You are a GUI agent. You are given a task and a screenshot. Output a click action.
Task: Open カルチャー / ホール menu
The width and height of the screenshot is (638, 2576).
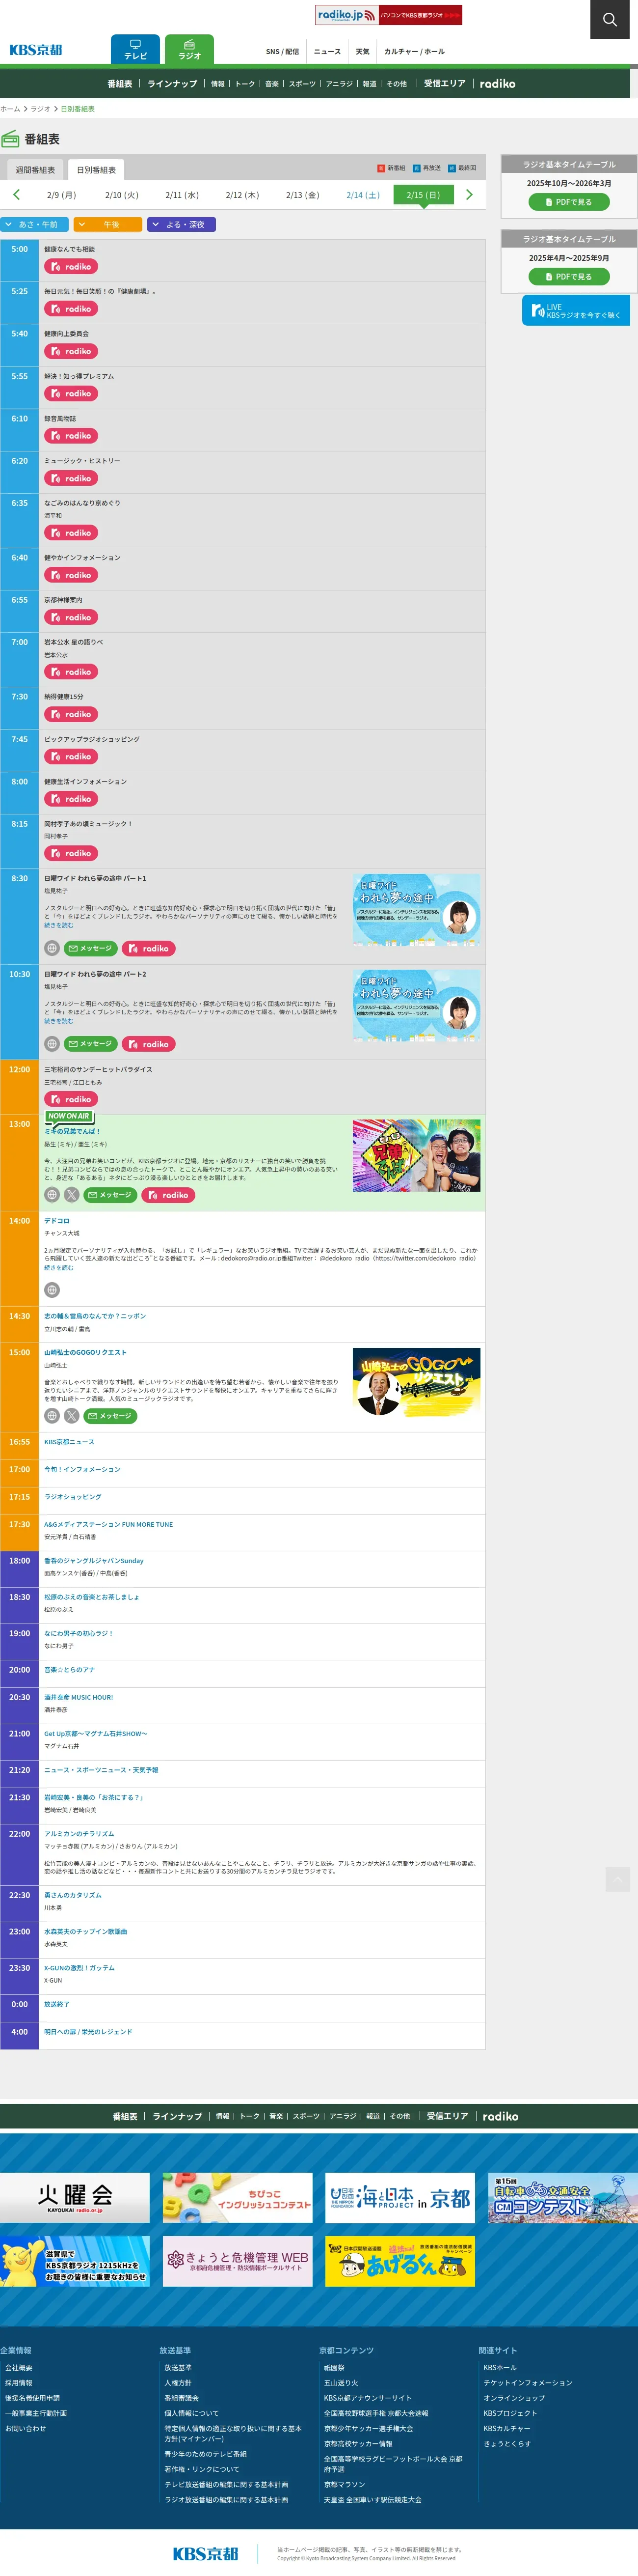(x=414, y=52)
